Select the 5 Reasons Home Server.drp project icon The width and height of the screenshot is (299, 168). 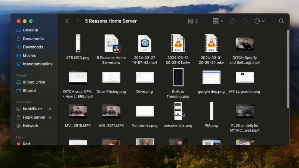(112, 43)
